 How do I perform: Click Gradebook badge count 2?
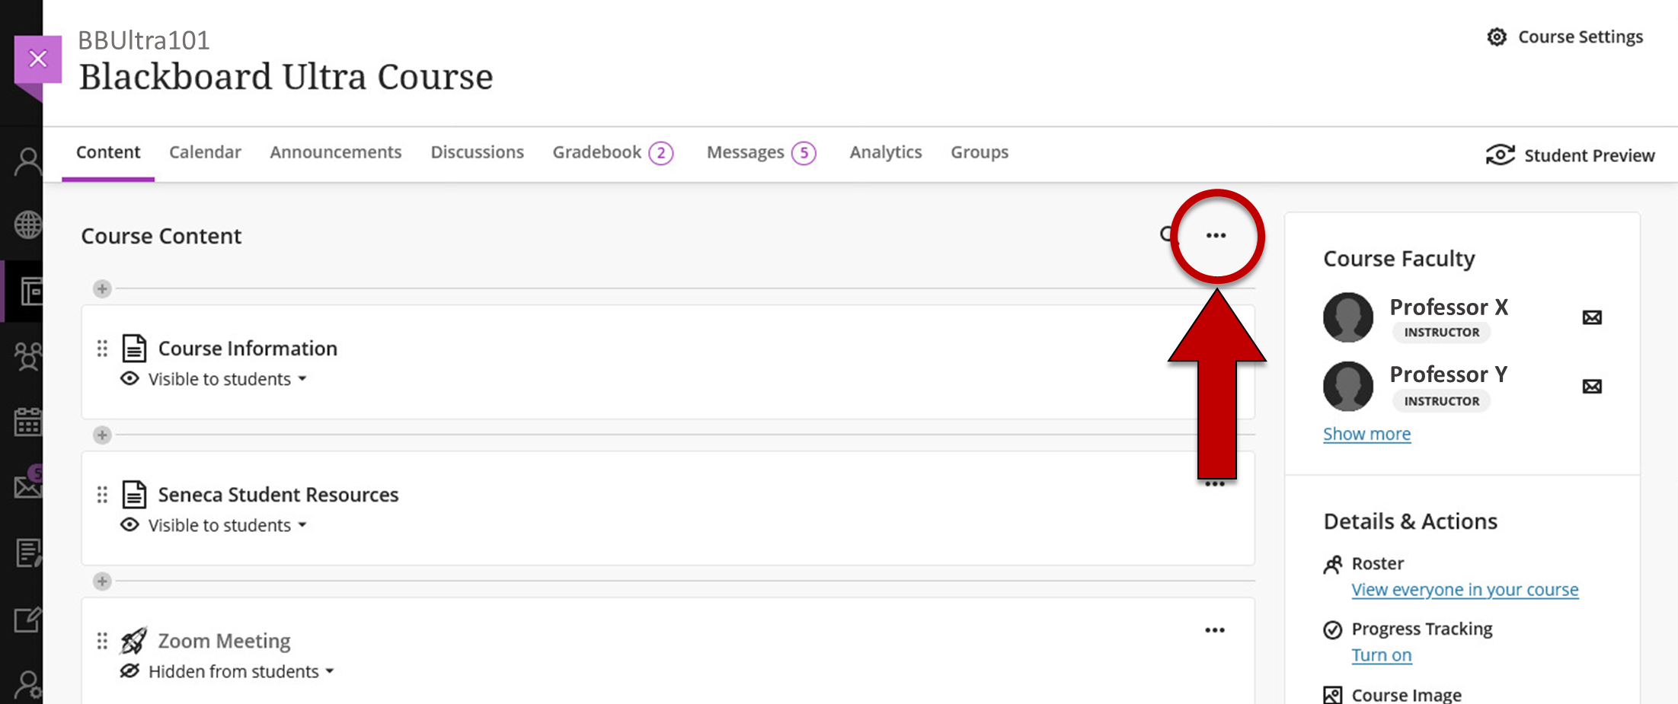point(661,153)
